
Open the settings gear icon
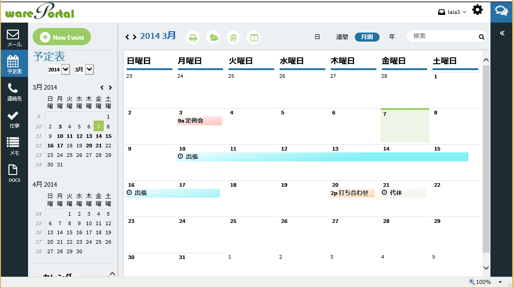pos(477,10)
